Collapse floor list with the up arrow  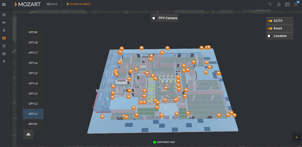point(28,134)
